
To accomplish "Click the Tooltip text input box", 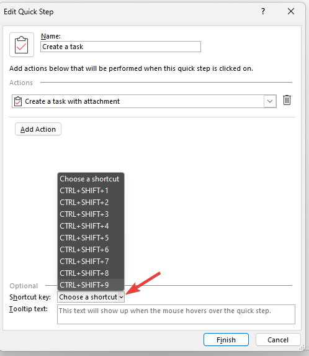I will coord(176,314).
